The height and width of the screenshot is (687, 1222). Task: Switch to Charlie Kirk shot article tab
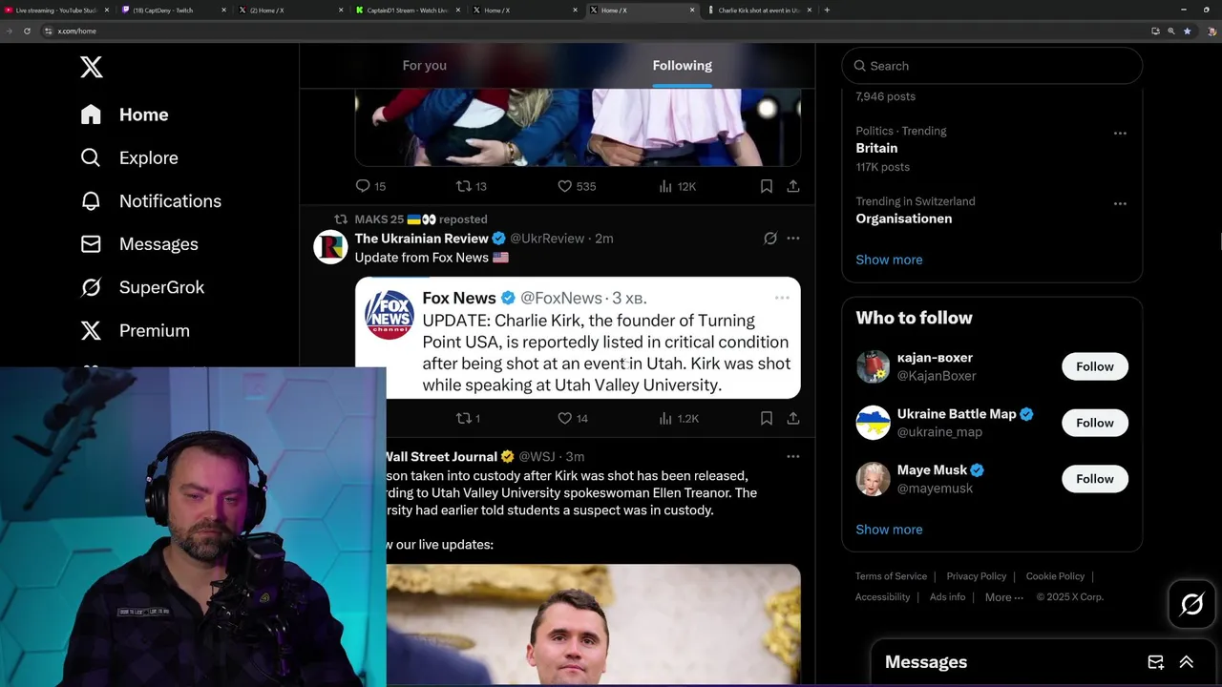point(758,10)
